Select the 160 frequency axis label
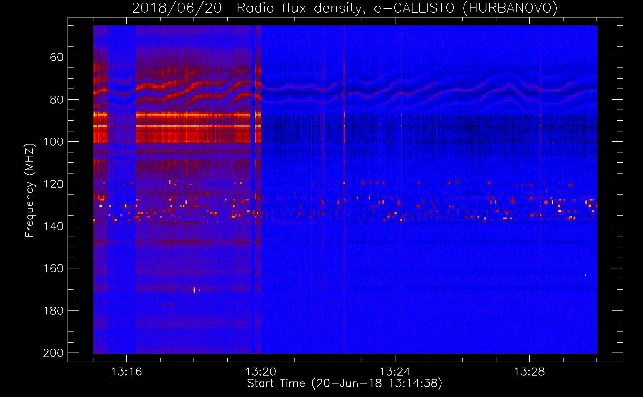 54,268
